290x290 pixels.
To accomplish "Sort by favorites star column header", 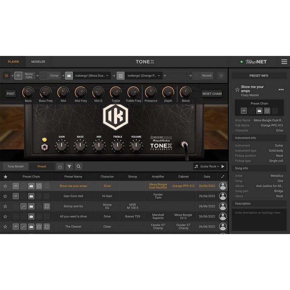I will 5,176.
